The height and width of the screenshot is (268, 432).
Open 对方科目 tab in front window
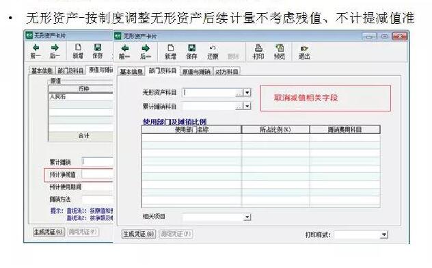pos(226,72)
